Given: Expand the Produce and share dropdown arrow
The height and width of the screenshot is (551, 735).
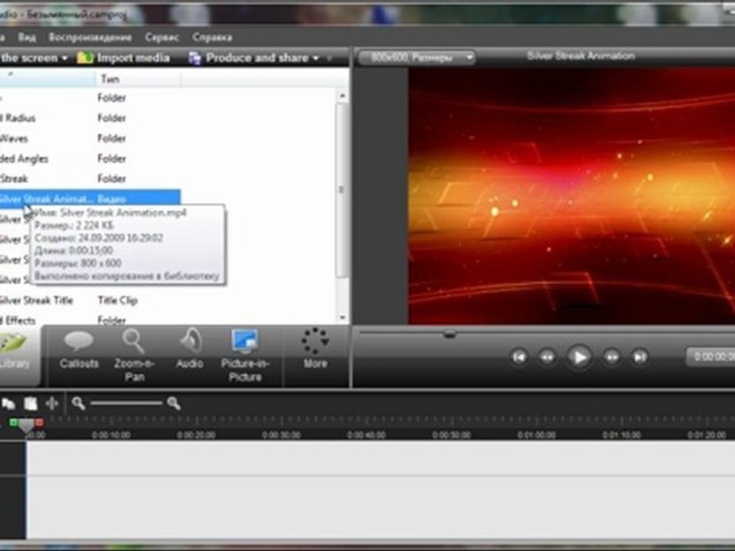Looking at the screenshot, I should [316, 58].
